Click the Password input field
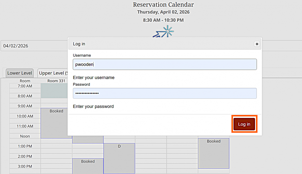302x174 pixels. click(165, 93)
